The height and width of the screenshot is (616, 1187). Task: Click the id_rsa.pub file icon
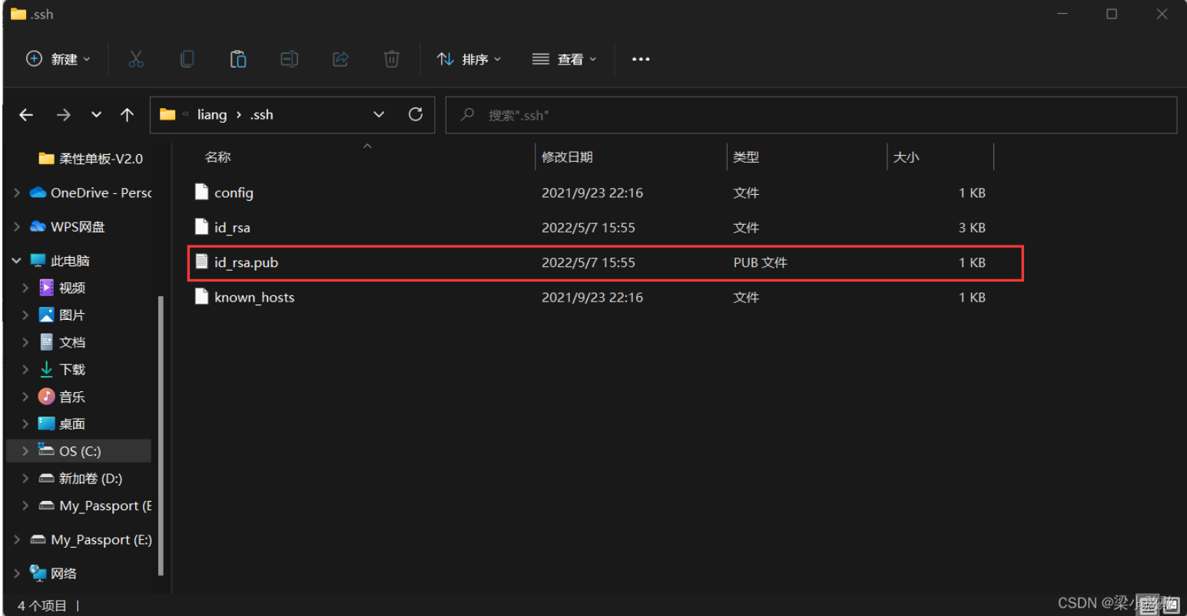[201, 262]
